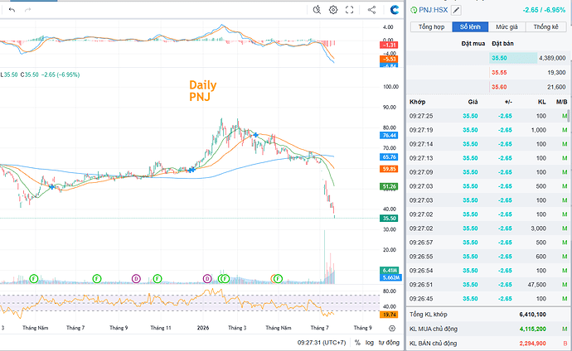Click the trades list scrollbar
Image resolution: width=572 pixels, height=351 pixels.
click(568, 117)
